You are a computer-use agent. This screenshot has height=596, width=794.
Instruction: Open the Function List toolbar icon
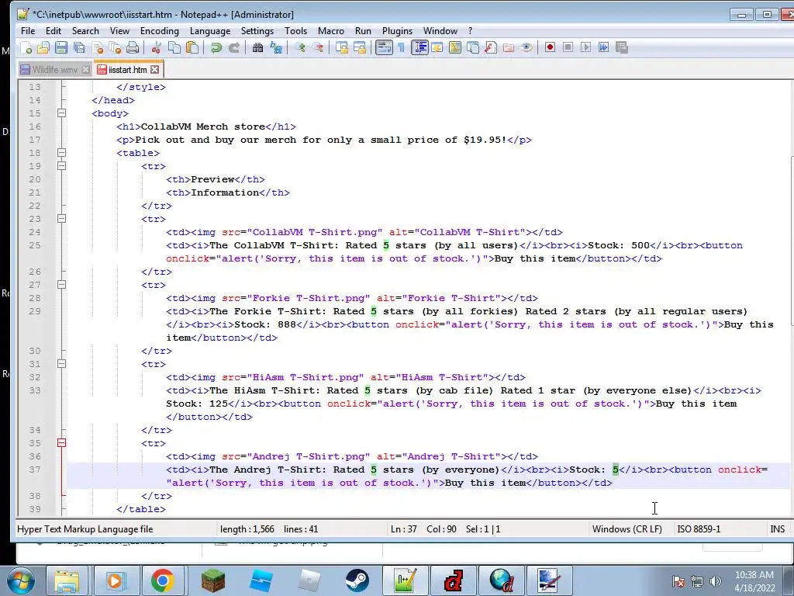[x=491, y=47]
